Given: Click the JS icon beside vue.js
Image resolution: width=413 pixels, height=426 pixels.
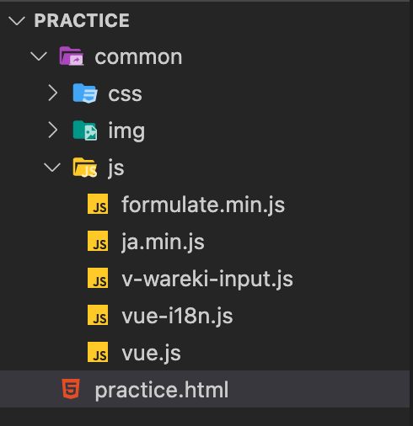Looking at the screenshot, I should [x=98, y=352].
